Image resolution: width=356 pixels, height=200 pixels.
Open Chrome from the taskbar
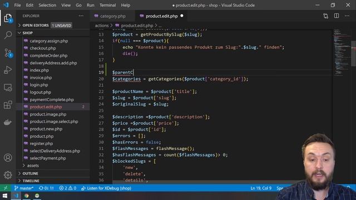pos(27,196)
